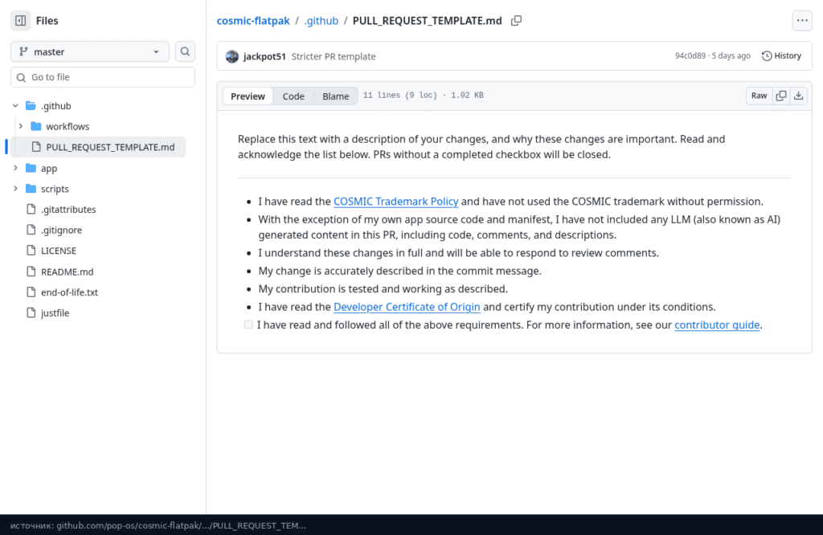Switch to the Code tab

[x=293, y=96]
